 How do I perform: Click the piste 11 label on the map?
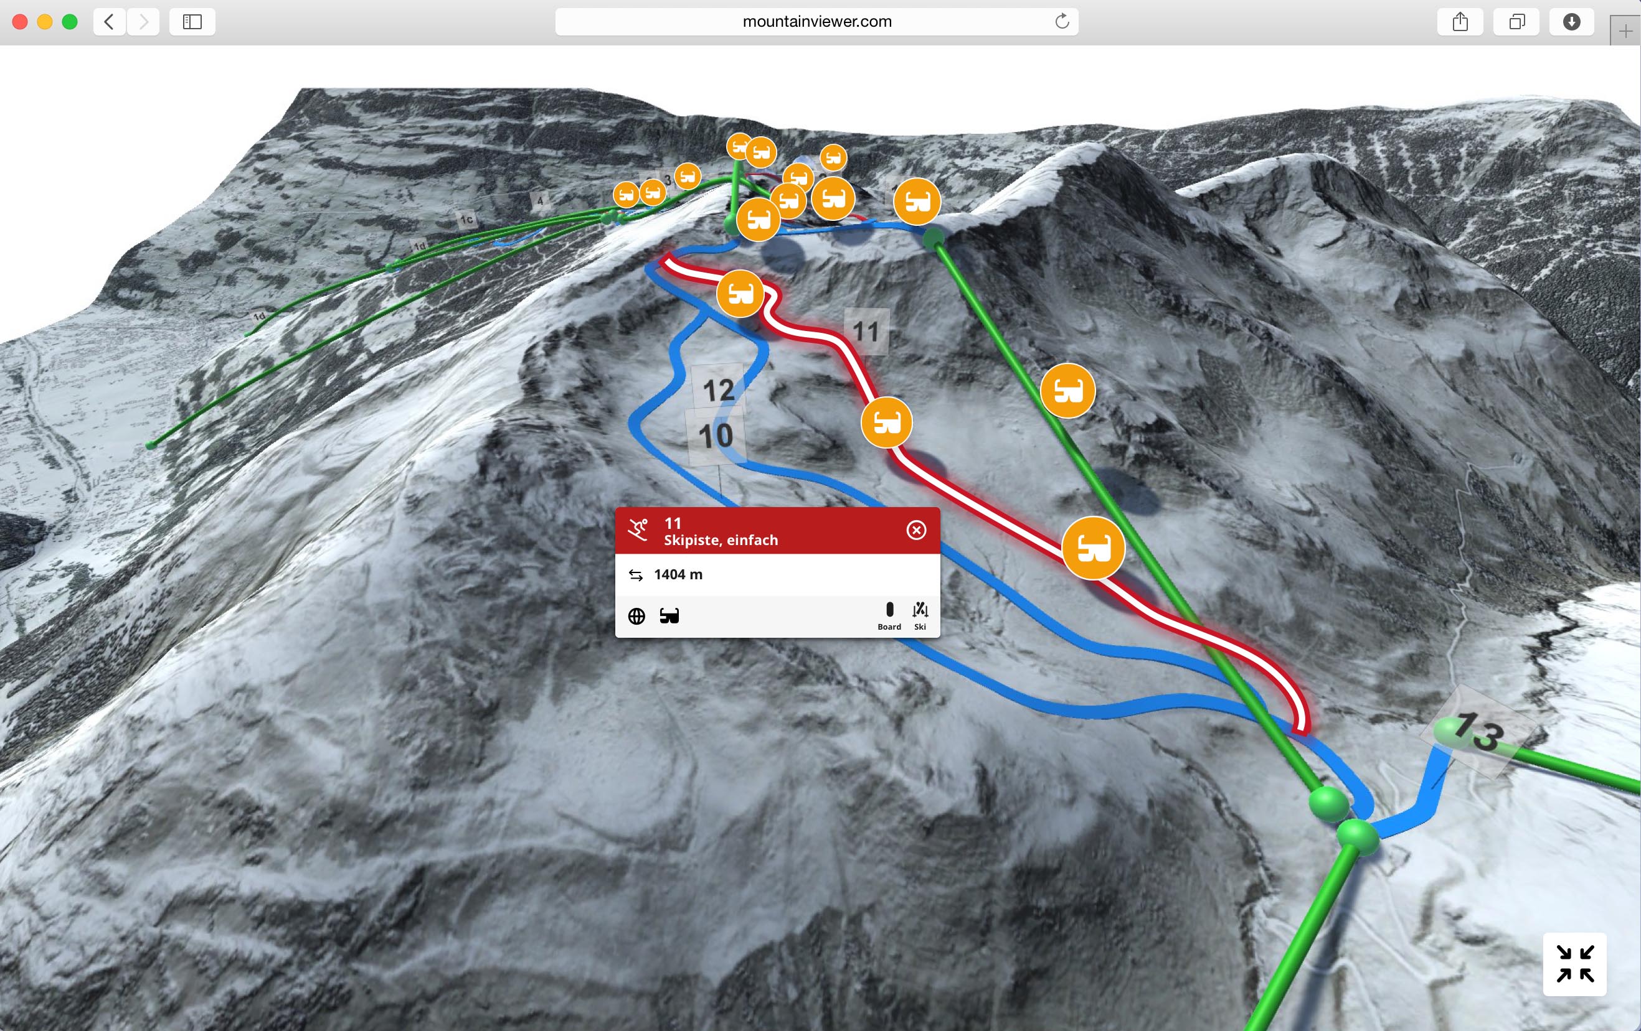866,332
